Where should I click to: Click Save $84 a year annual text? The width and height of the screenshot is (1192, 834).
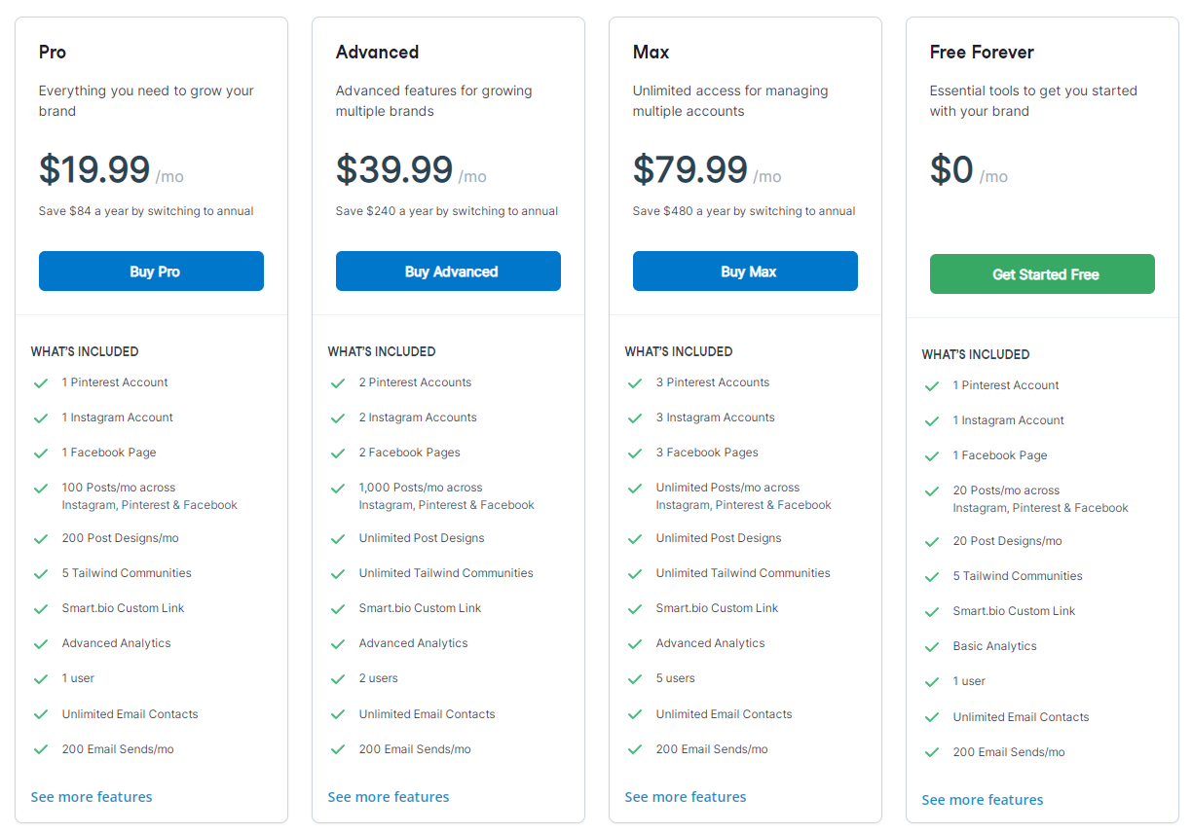click(x=146, y=211)
